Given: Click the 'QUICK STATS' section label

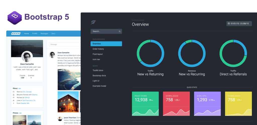Looking at the screenshot, I should [192, 87].
